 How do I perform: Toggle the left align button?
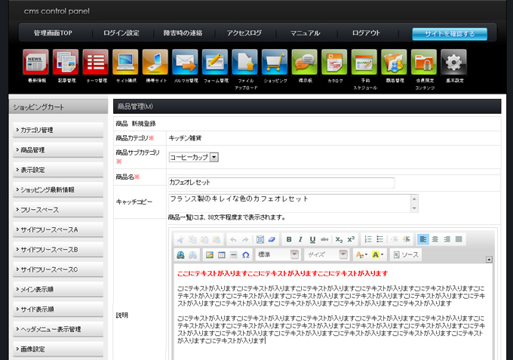(x=423, y=239)
